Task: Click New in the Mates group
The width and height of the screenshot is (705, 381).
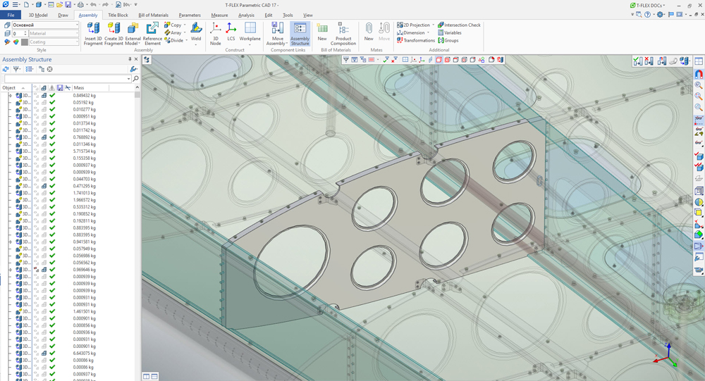Action: coord(369,32)
